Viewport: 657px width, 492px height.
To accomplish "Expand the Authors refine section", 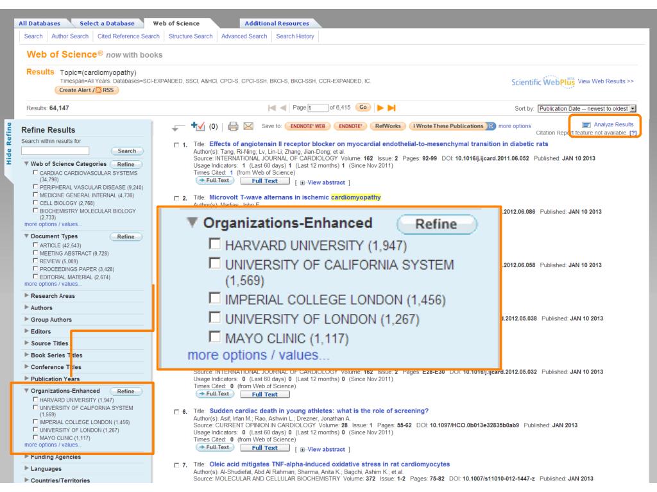I will point(26,307).
